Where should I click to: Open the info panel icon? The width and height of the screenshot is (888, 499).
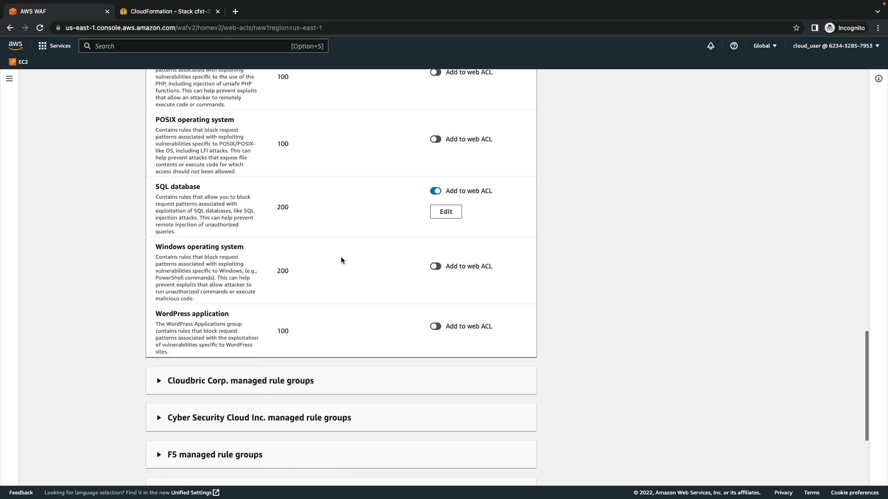(x=879, y=79)
